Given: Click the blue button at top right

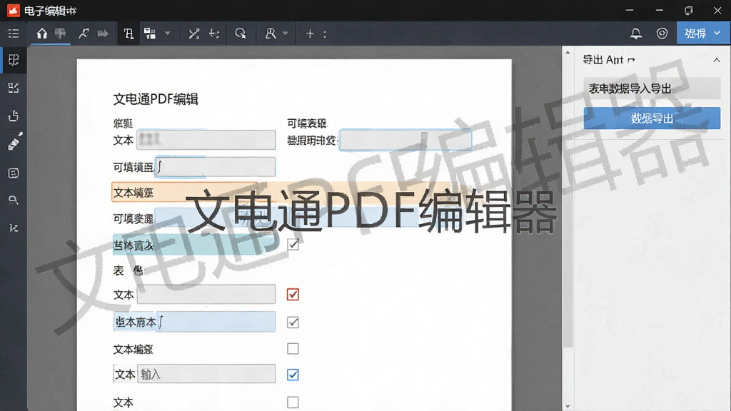Looking at the screenshot, I should 703,34.
